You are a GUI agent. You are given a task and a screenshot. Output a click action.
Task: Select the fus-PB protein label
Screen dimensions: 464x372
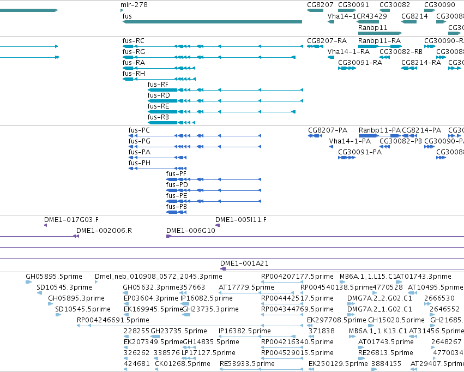coord(176,207)
